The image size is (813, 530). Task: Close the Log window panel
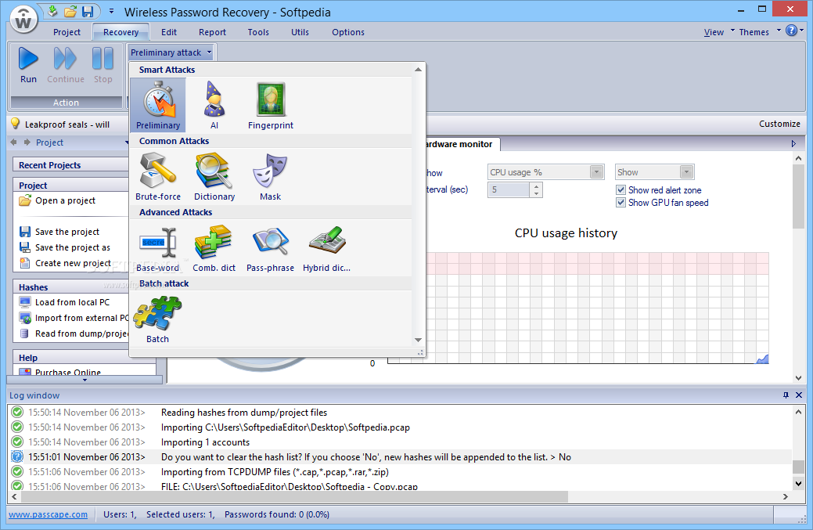pyautogui.click(x=799, y=395)
